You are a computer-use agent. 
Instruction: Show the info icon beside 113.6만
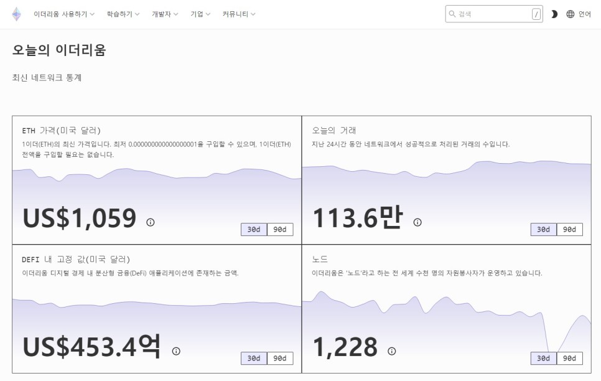417,222
